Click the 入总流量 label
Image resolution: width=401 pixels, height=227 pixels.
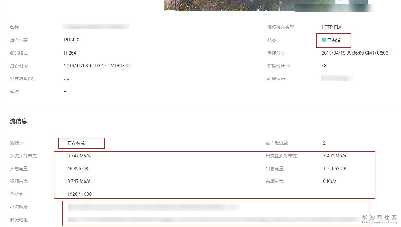point(19,169)
